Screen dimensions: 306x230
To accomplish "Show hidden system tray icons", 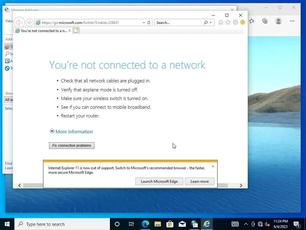I will [x=246, y=224].
